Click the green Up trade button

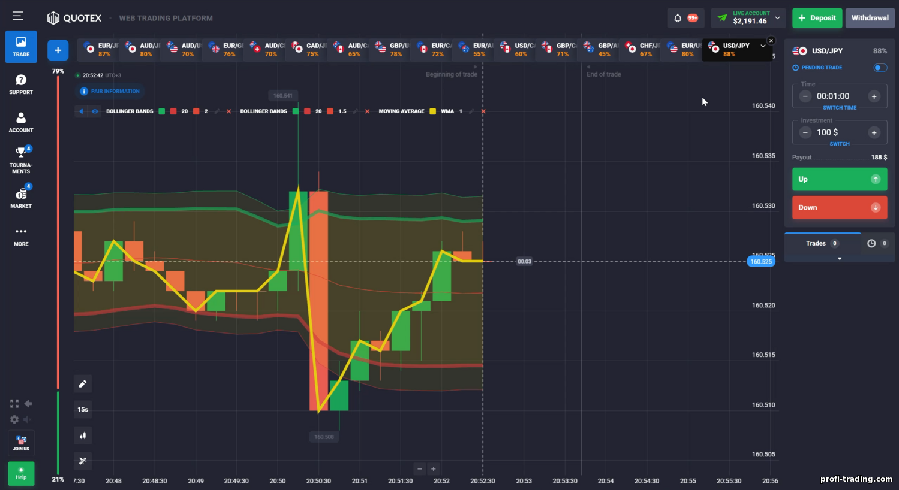[x=840, y=179]
